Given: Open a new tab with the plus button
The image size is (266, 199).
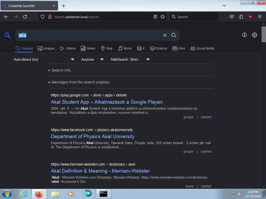Looking at the screenshot, I should [x=63, y=6].
